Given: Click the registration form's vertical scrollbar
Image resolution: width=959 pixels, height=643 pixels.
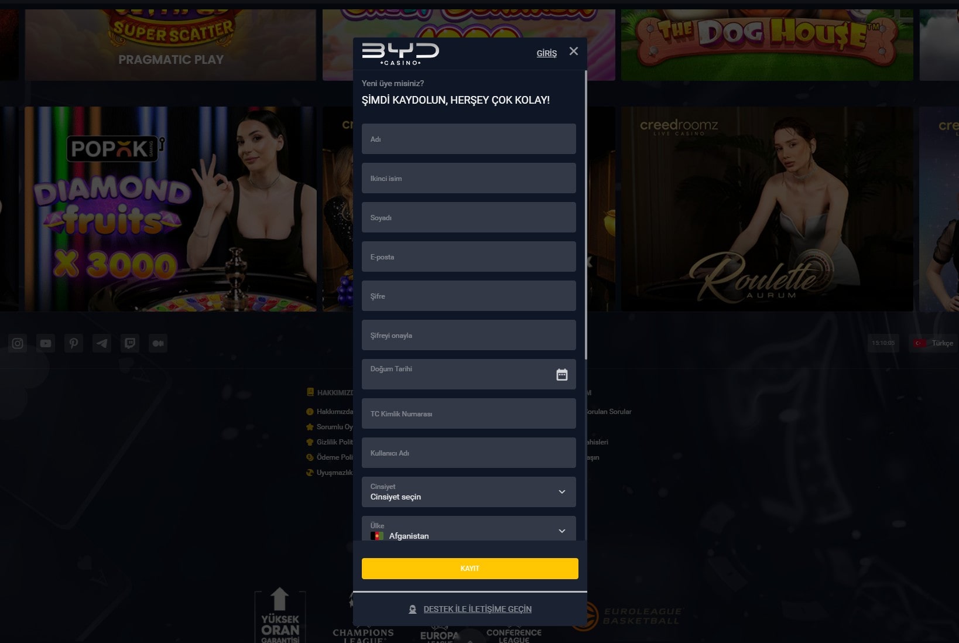Looking at the screenshot, I should coord(585,216).
